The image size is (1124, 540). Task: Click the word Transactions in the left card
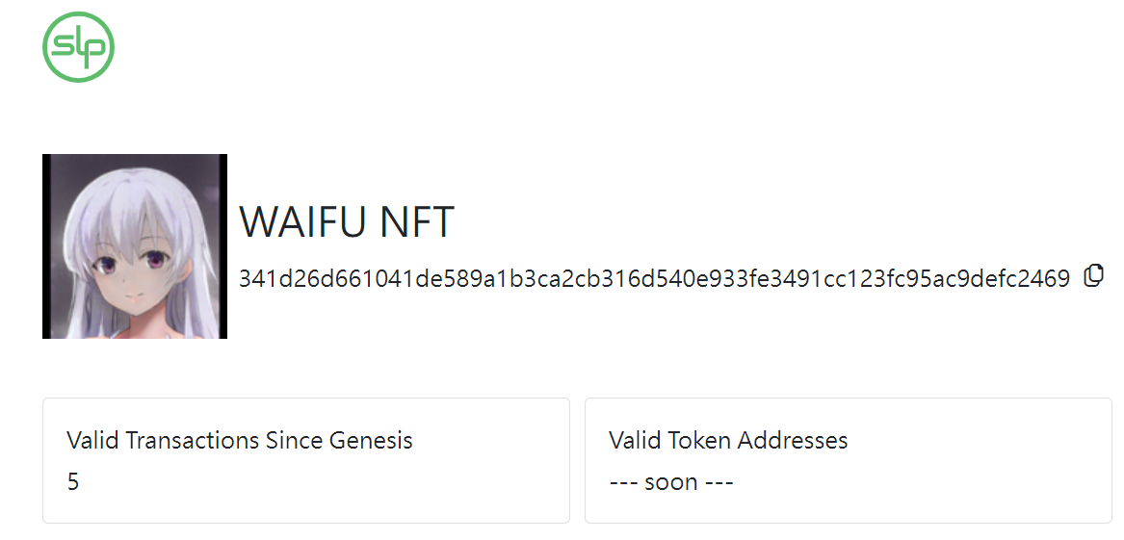point(192,440)
